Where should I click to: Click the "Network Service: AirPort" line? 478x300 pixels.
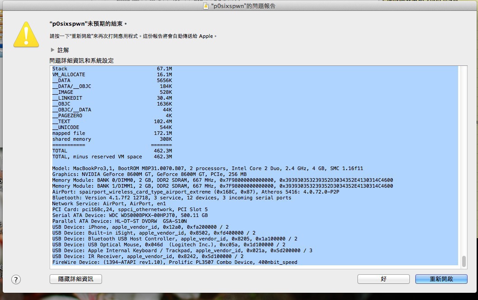point(109,203)
